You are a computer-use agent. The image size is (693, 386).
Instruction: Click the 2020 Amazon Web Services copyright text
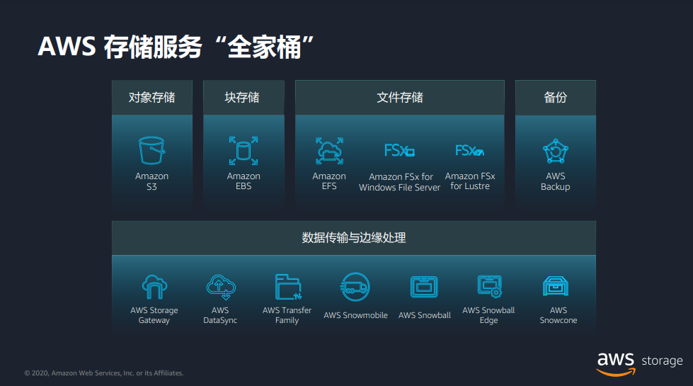[x=104, y=373]
